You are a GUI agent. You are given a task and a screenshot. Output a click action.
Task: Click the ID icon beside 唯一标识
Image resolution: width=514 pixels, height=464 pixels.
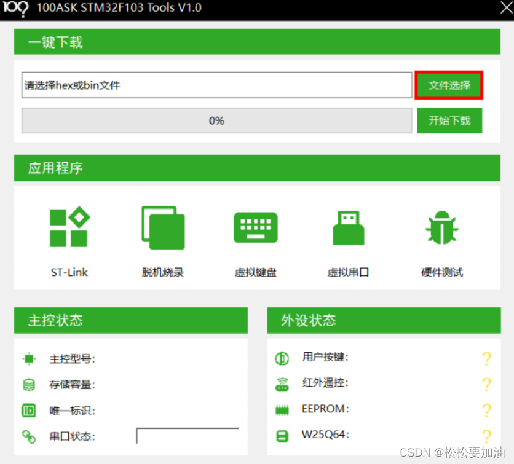pos(29,411)
